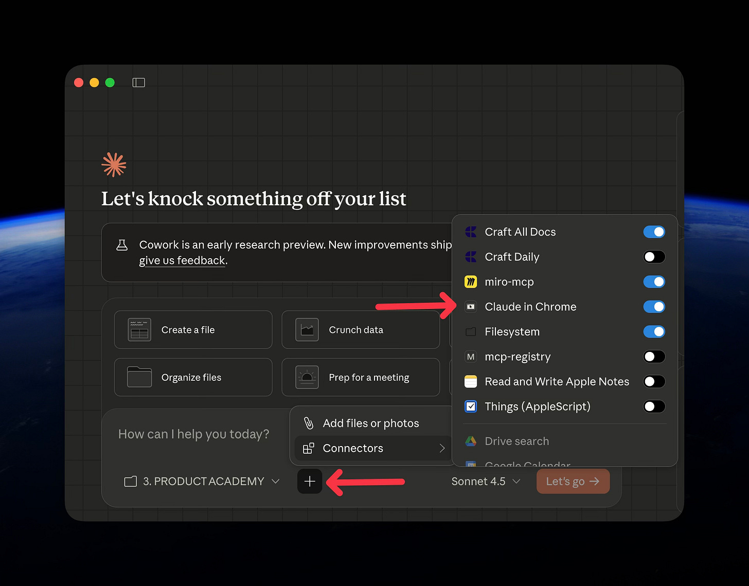This screenshot has height=586, width=749.
Task: Click the Organize files card
Action: coord(193,377)
